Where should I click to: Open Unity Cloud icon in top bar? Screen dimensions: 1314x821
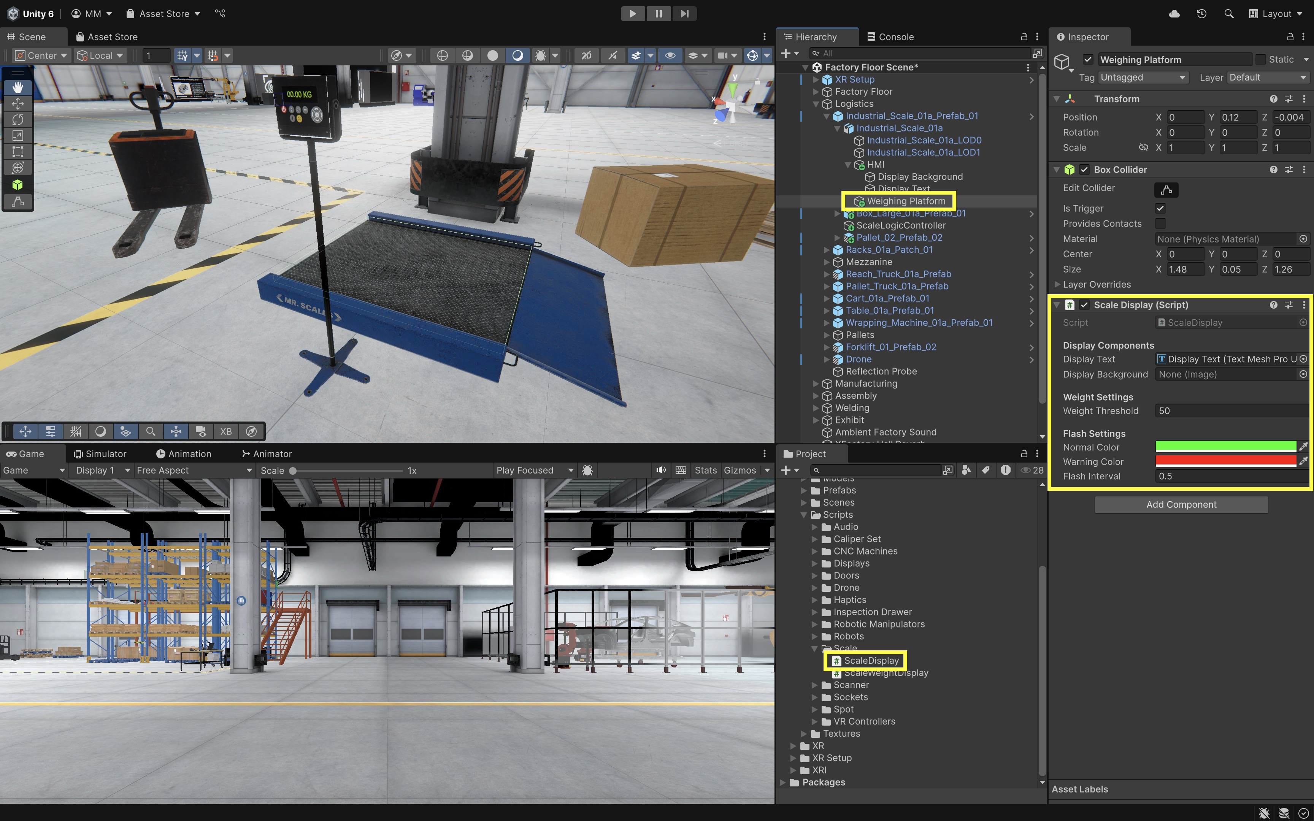[x=1174, y=14]
